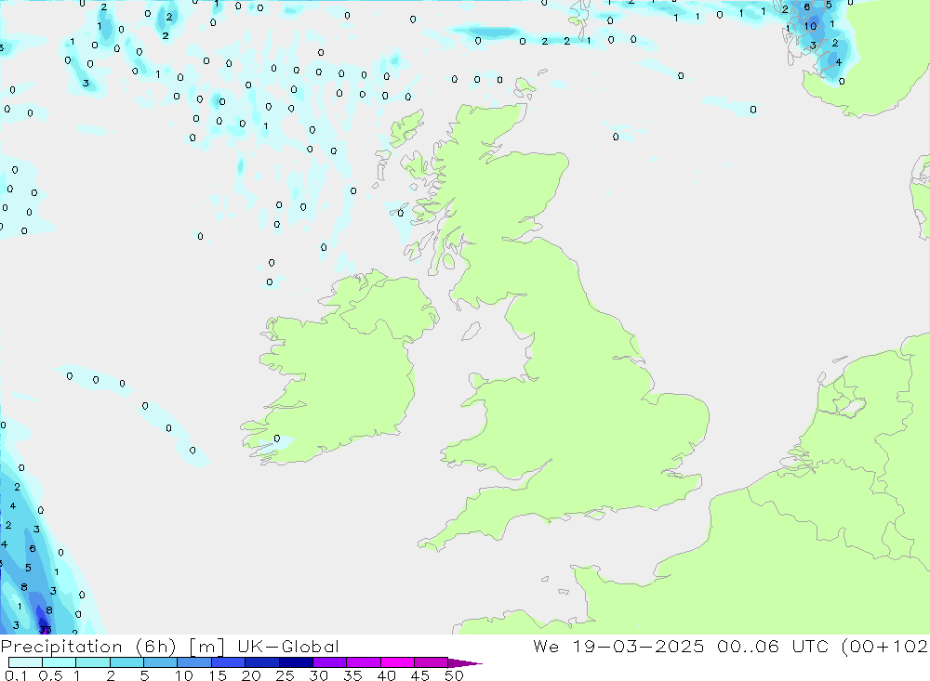The width and height of the screenshot is (930, 681).
Task: Click the "(00+102" forecast offset text
Action: pos(885,647)
